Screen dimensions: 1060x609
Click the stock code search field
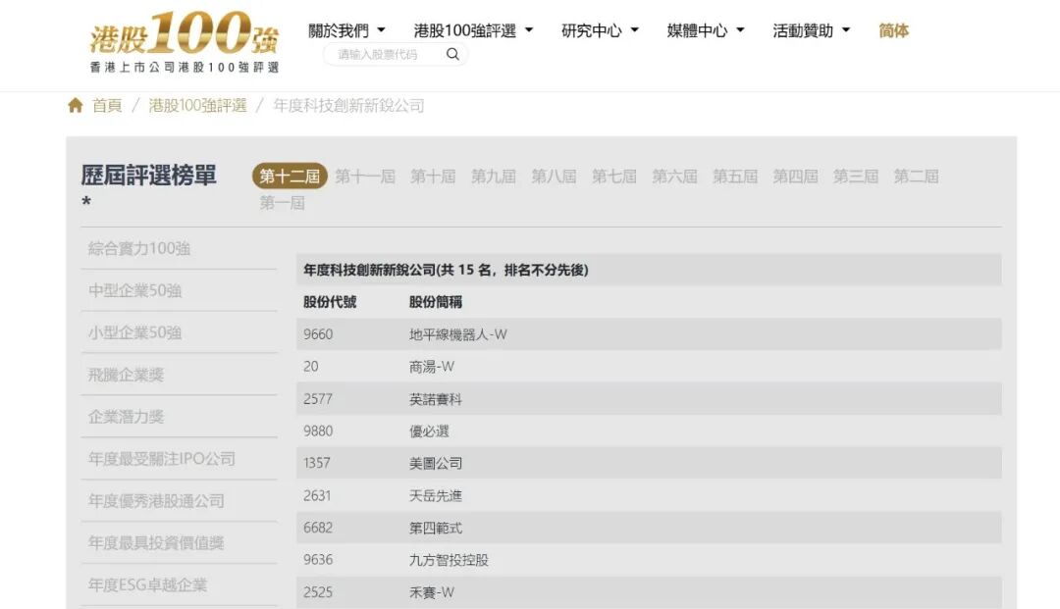tap(396, 54)
